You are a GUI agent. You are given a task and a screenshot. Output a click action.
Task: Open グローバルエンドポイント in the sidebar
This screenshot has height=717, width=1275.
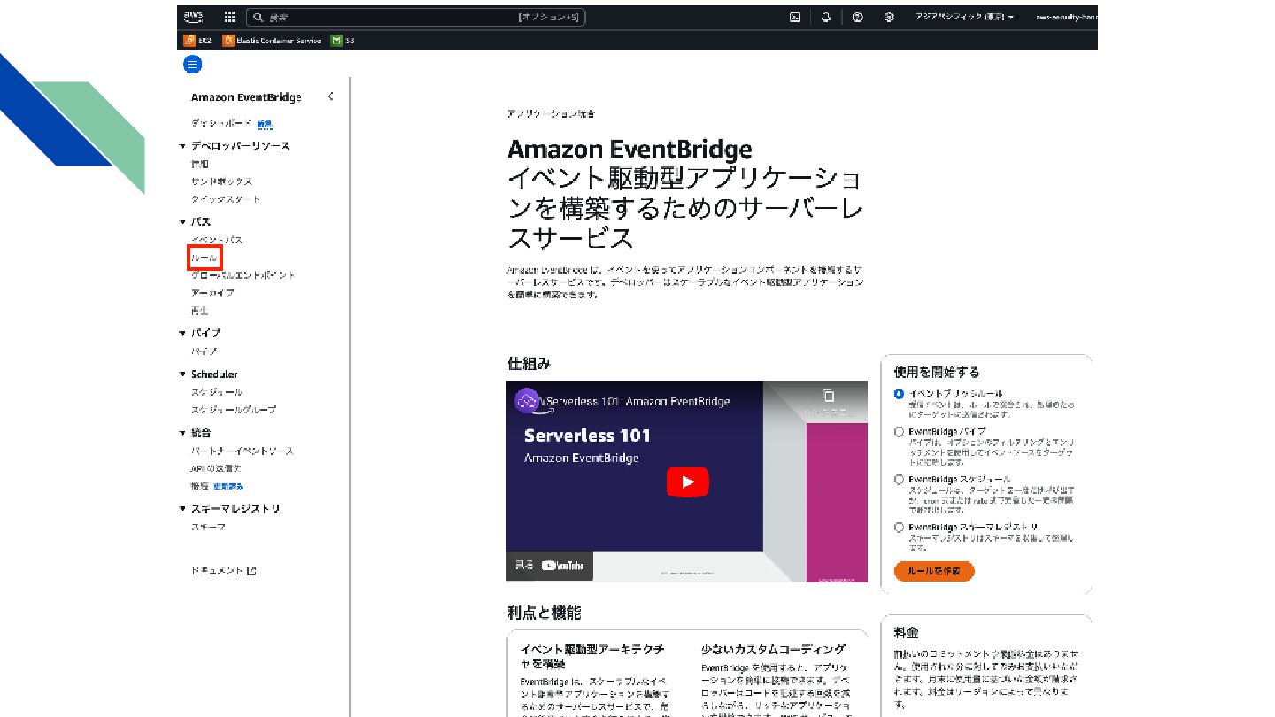coord(243,275)
